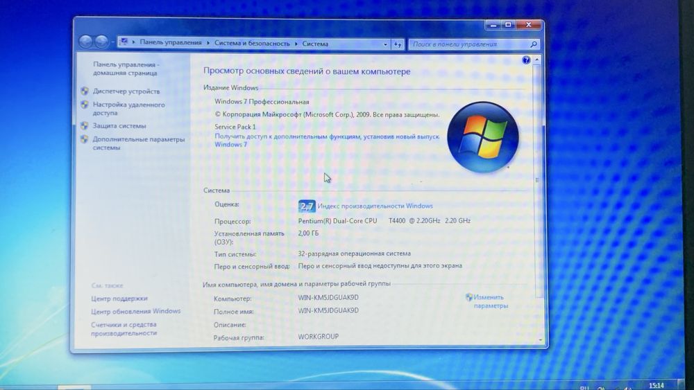The height and width of the screenshot is (390, 694).
Task: Minimize the Система window
Action: [493, 25]
